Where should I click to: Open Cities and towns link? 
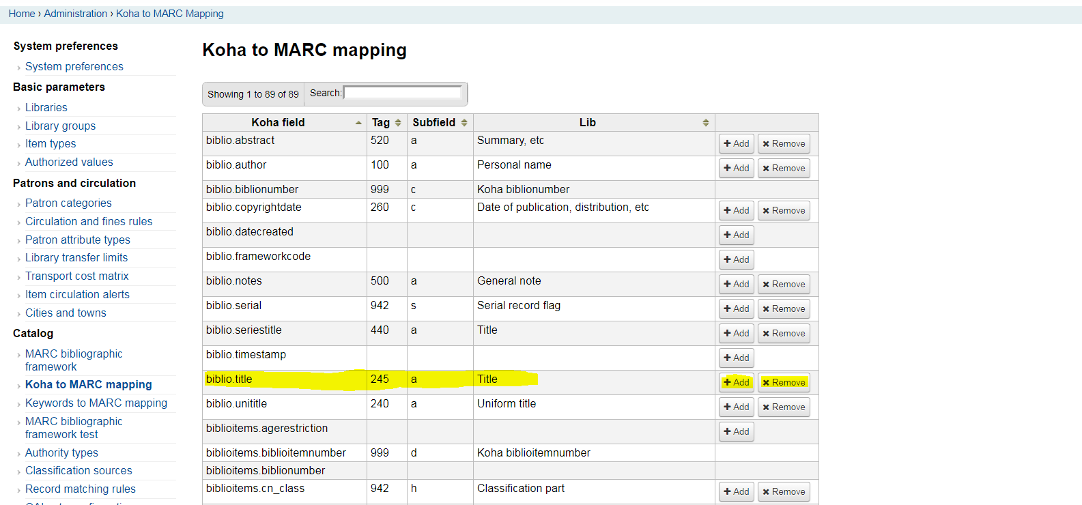pyautogui.click(x=66, y=313)
